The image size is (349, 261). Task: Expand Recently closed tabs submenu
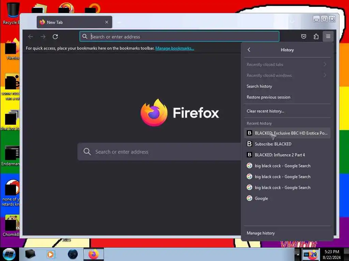[x=287, y=64]
